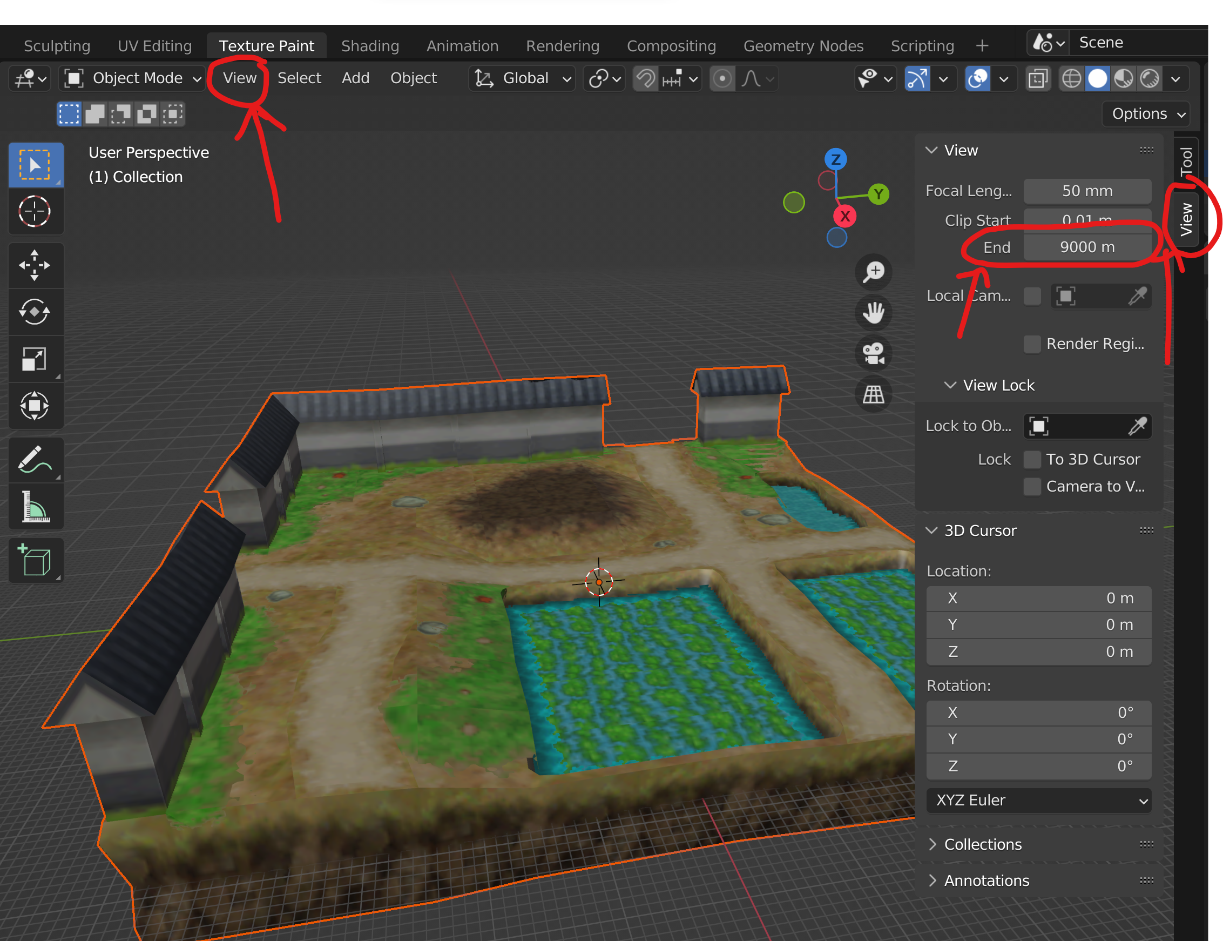The width and height of the screenshot is (1223, 941).
Task: Switch to the Shading workspace tab
Action: click(370, 46)
